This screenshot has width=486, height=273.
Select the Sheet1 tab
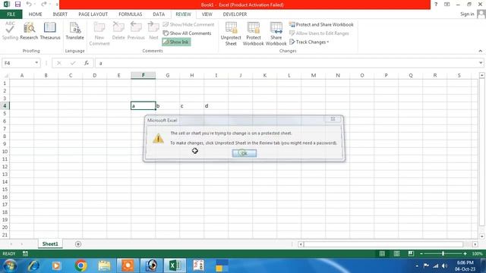50,244
